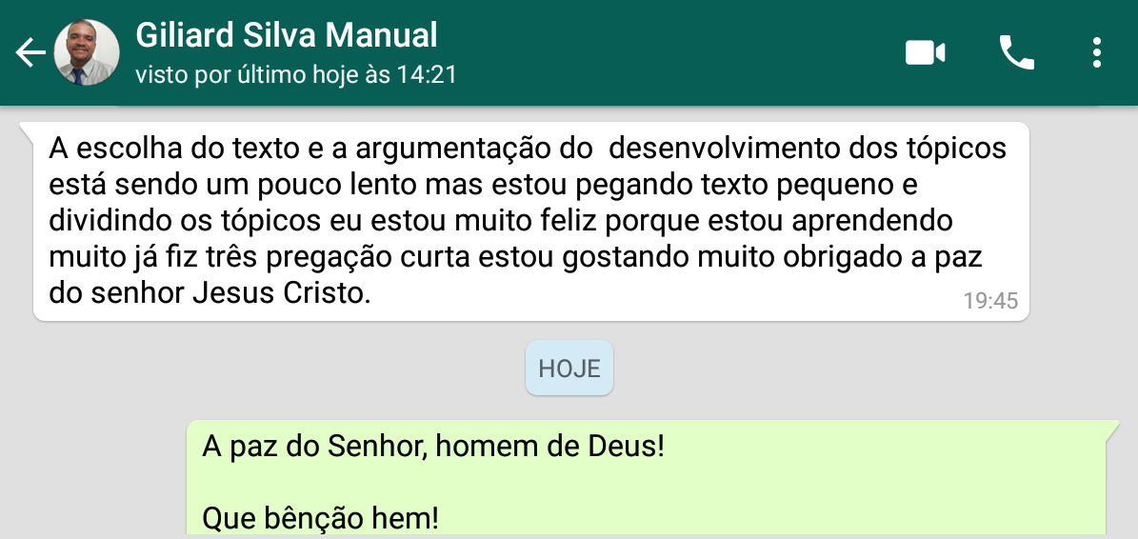Tap the last seen status text

[296, 74]
